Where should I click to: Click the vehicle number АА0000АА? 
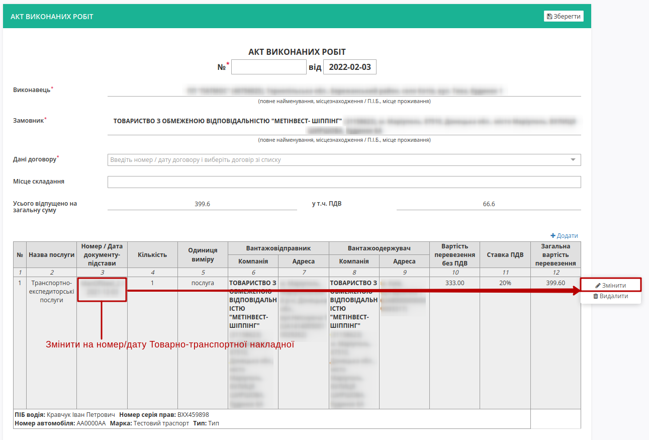91,423
